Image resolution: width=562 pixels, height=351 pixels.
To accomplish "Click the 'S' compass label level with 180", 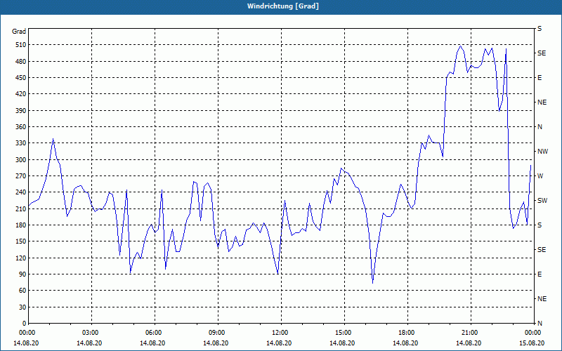I will 540,225.
